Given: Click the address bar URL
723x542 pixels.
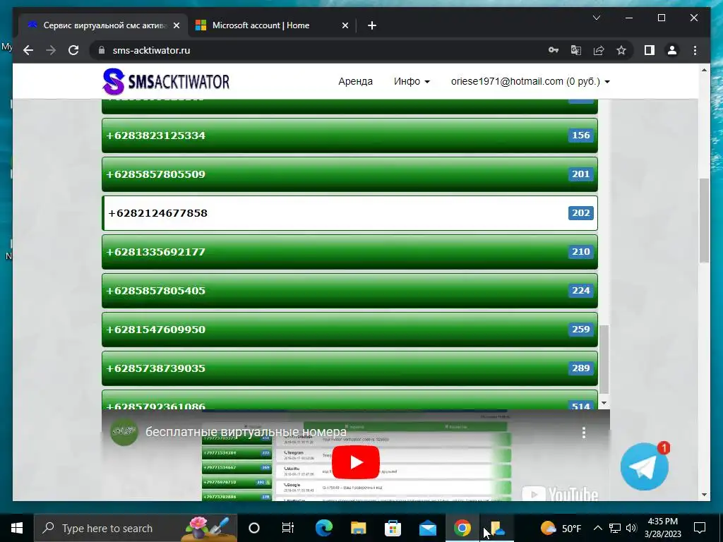Looking at the screenshot, I should 151,50.
